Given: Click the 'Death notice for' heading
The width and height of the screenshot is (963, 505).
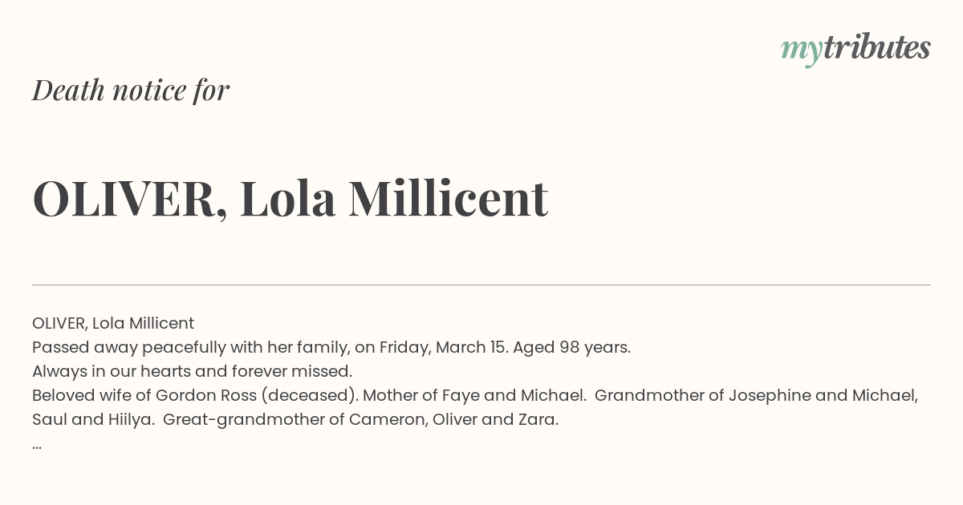Looking at the screenshot, I should click(131, 90).
